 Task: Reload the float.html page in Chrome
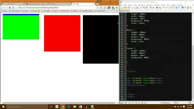coord(10,8)
